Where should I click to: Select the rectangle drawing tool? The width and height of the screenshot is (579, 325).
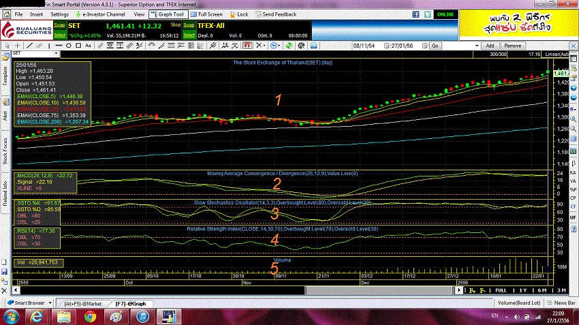(78, 46)
